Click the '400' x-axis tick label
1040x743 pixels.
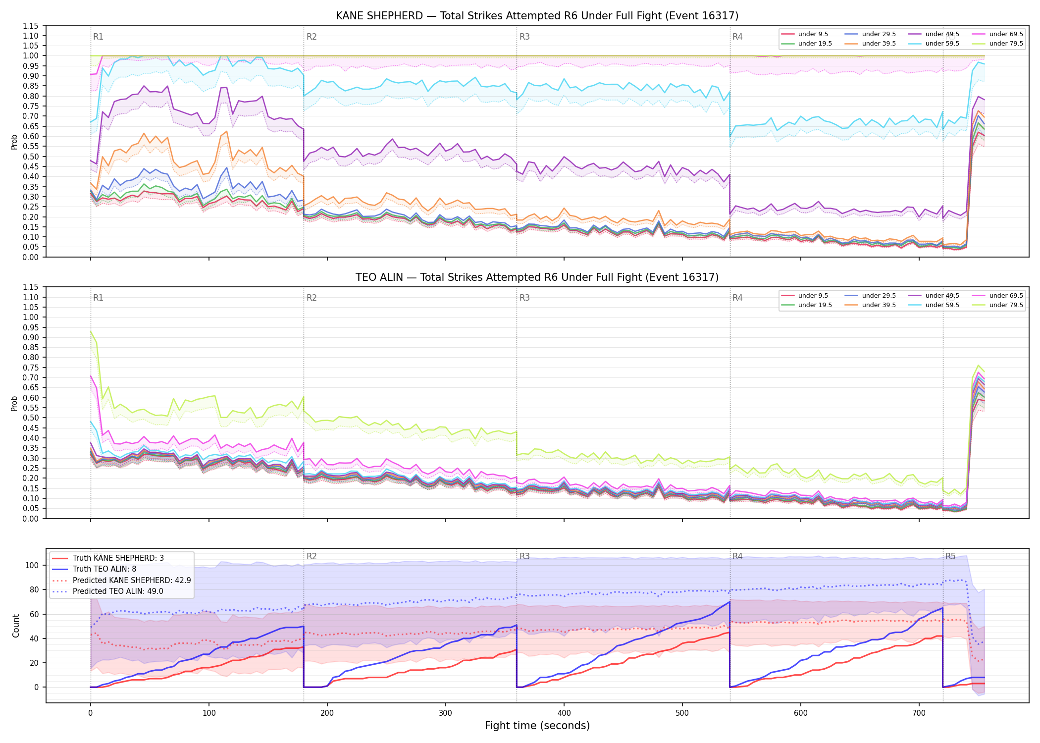[564, 713]
